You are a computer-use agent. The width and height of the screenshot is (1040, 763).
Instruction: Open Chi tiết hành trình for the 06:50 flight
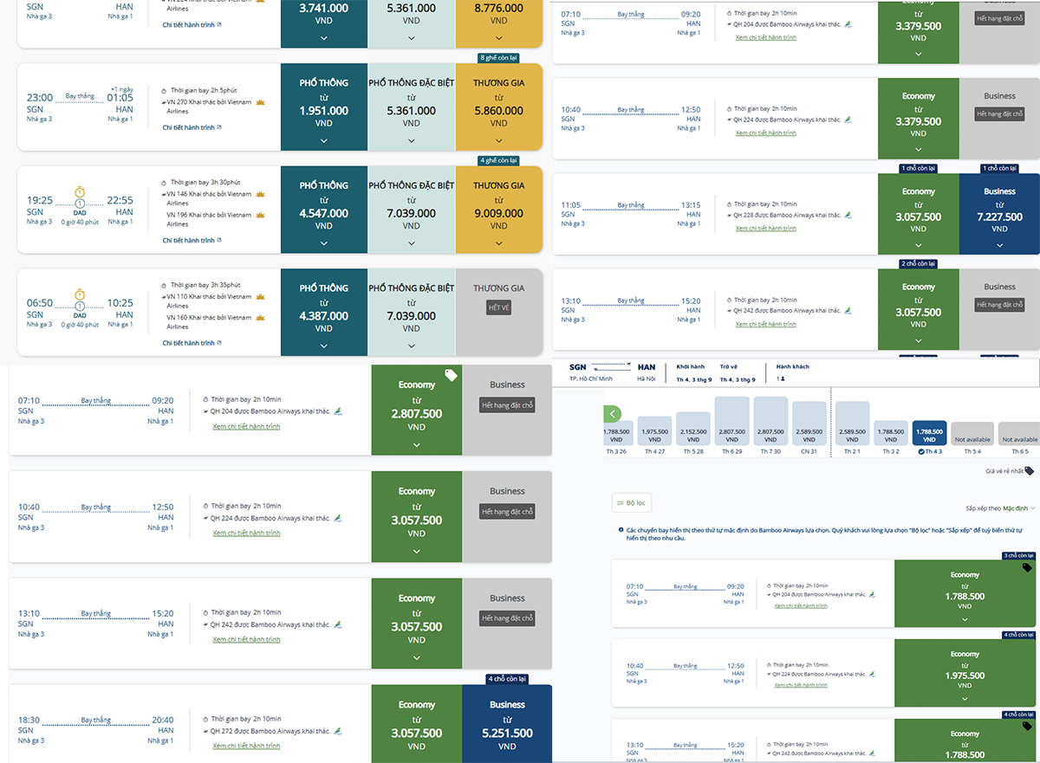pos(189,343)
